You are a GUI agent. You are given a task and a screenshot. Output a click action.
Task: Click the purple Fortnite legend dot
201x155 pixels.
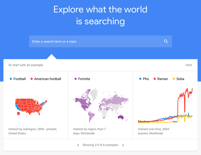[x=75, y=79]
